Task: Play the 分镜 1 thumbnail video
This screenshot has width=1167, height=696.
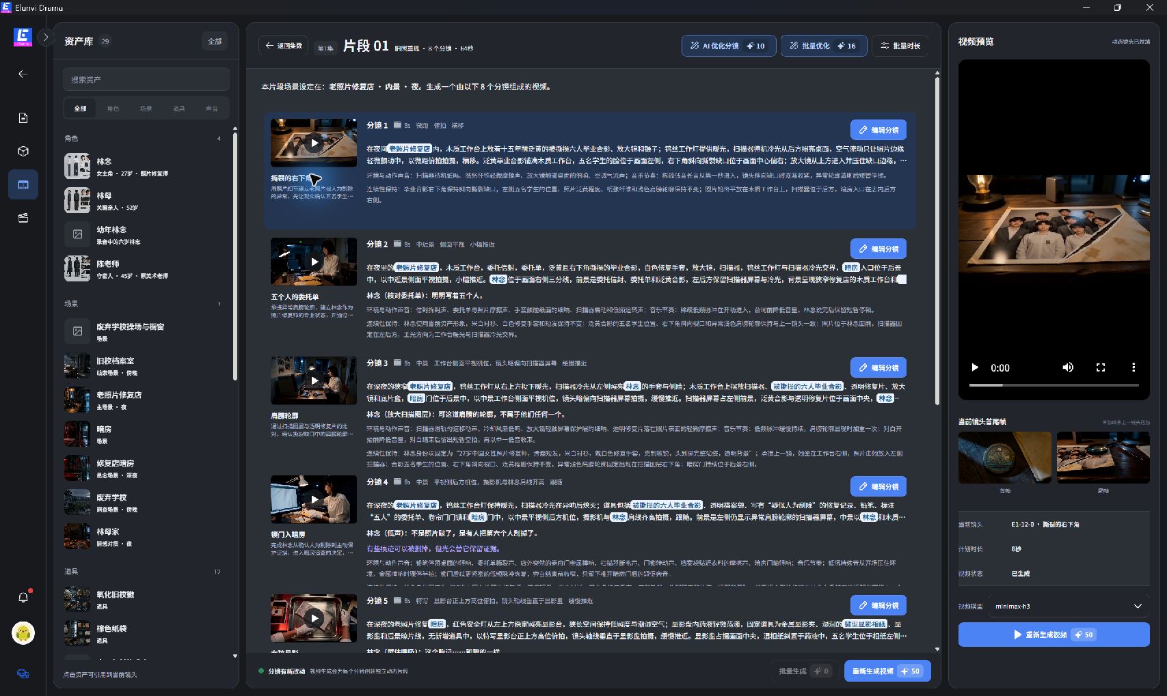Action: tap(314, 143)
